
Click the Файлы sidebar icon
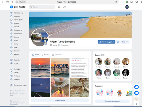tap(12, 72)
